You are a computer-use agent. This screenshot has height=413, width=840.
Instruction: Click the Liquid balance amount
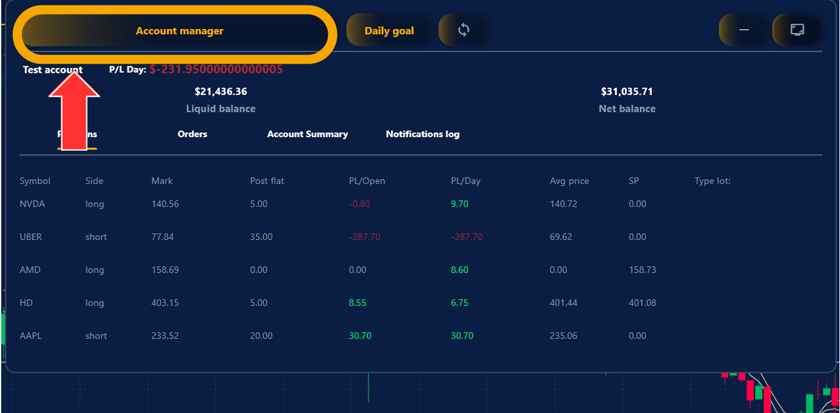point(220,92)
